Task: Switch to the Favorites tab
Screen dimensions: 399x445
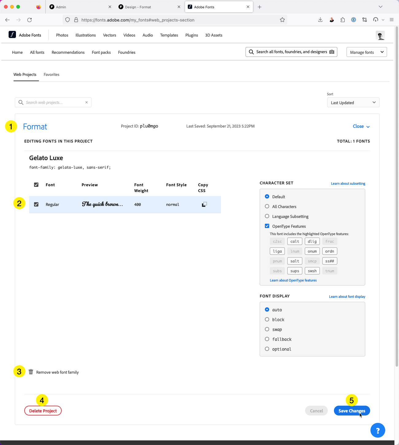Action: click(52, 74)
